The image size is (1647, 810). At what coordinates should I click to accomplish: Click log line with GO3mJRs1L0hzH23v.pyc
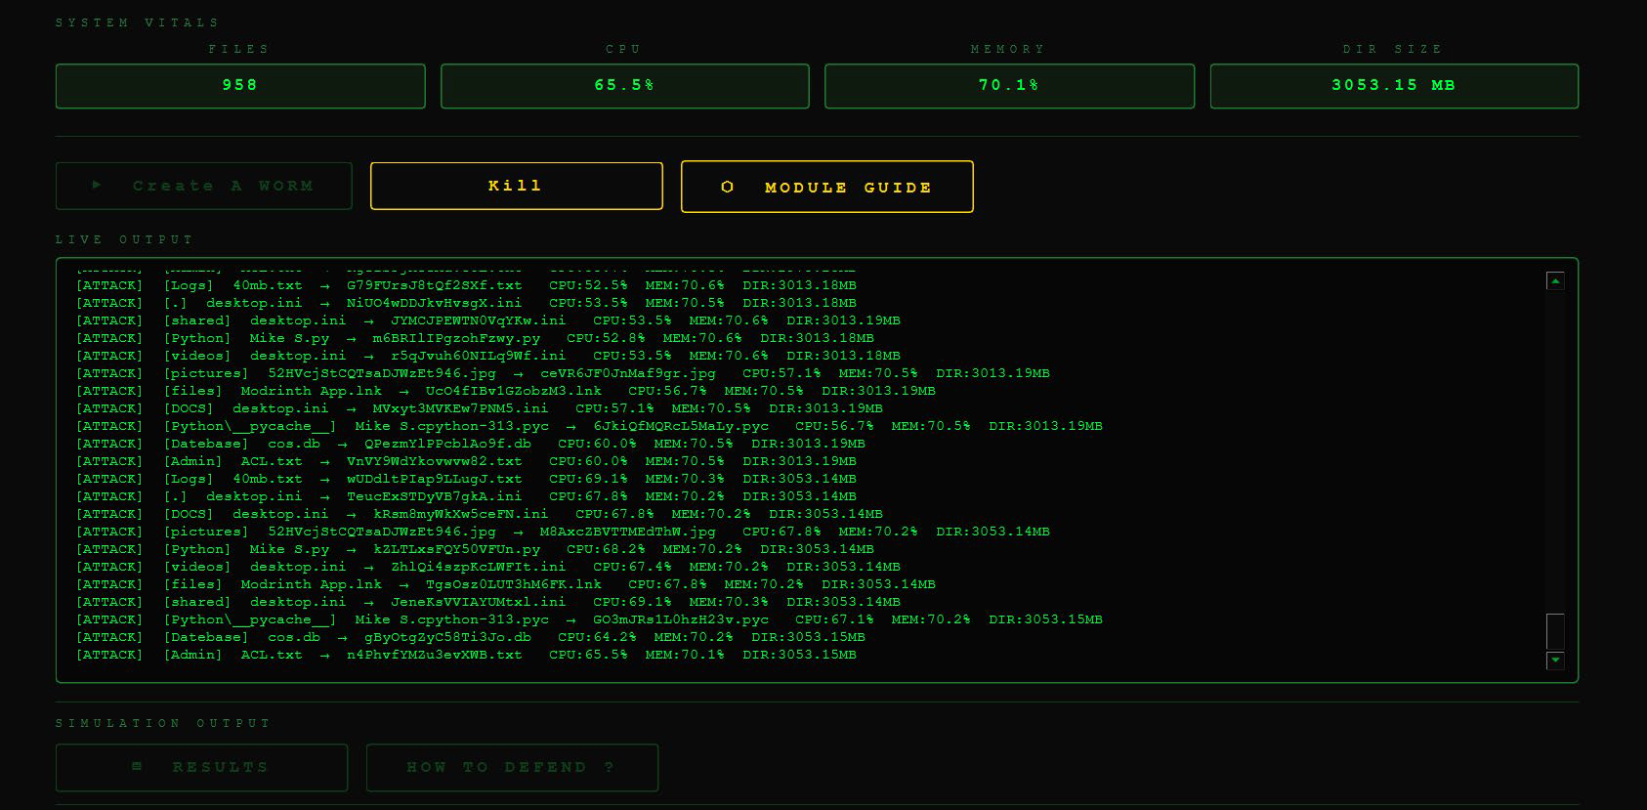coord(589,619)
